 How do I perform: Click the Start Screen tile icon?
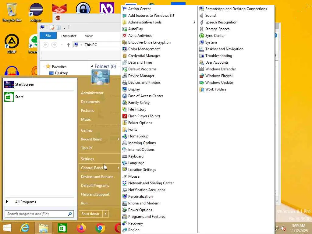click(9, 84)
